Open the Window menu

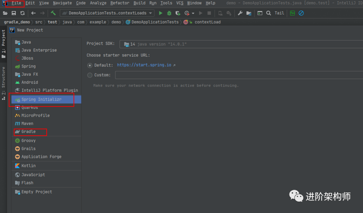194,3
